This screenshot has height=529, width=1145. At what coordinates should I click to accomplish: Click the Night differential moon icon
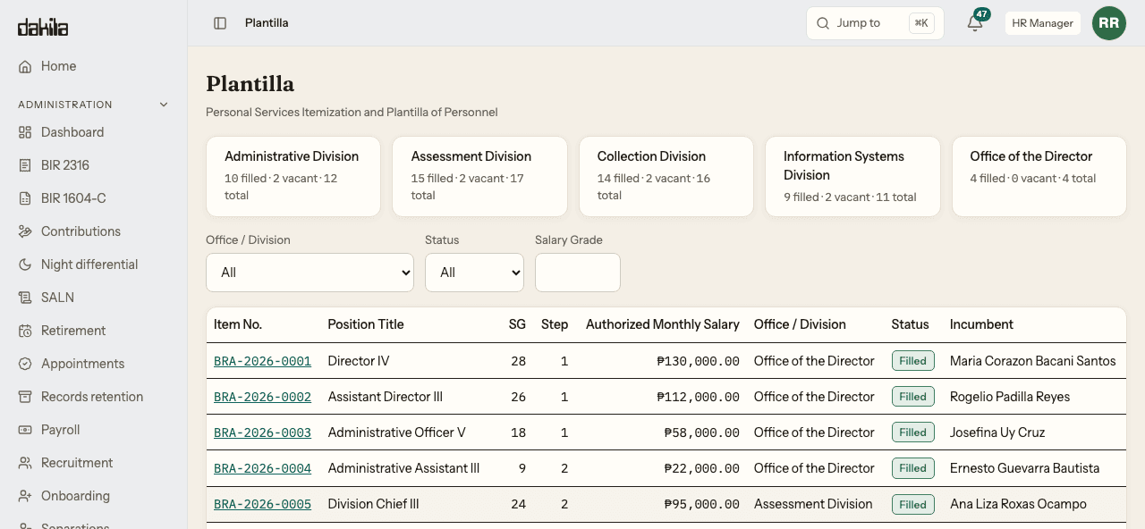[25, 264]
